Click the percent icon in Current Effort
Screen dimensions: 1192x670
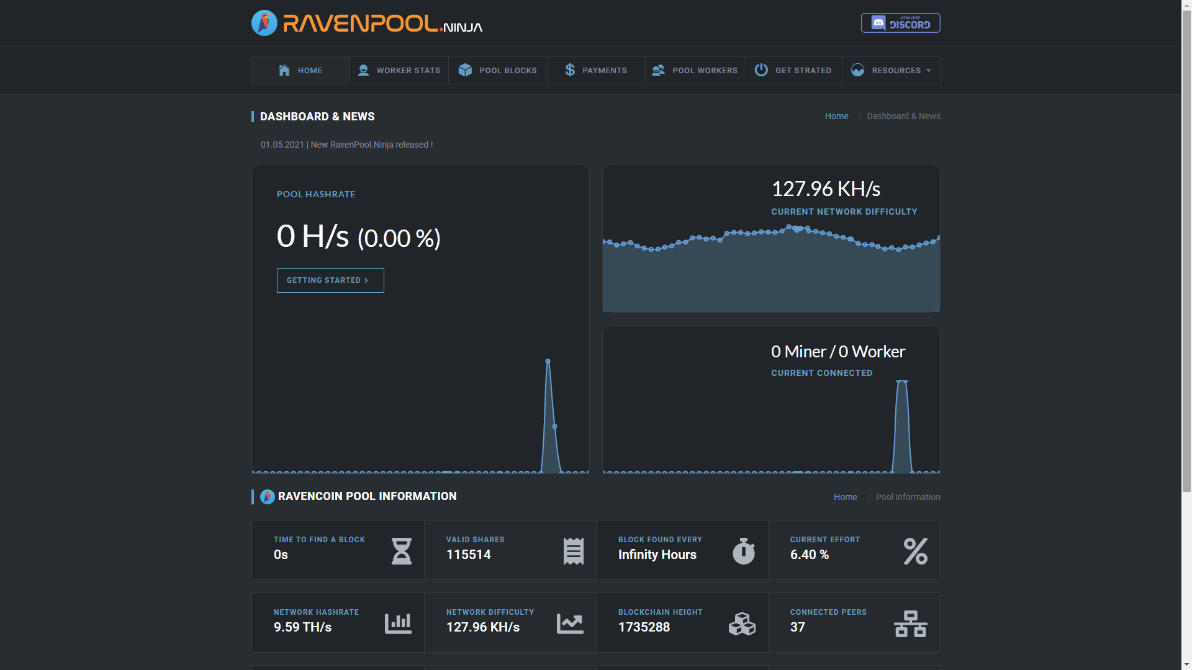[915, 551]
